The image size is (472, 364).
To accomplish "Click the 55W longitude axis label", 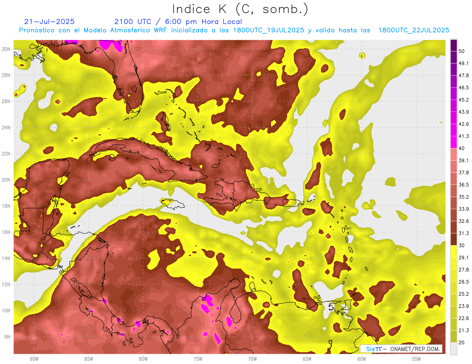I will (417, 359).
